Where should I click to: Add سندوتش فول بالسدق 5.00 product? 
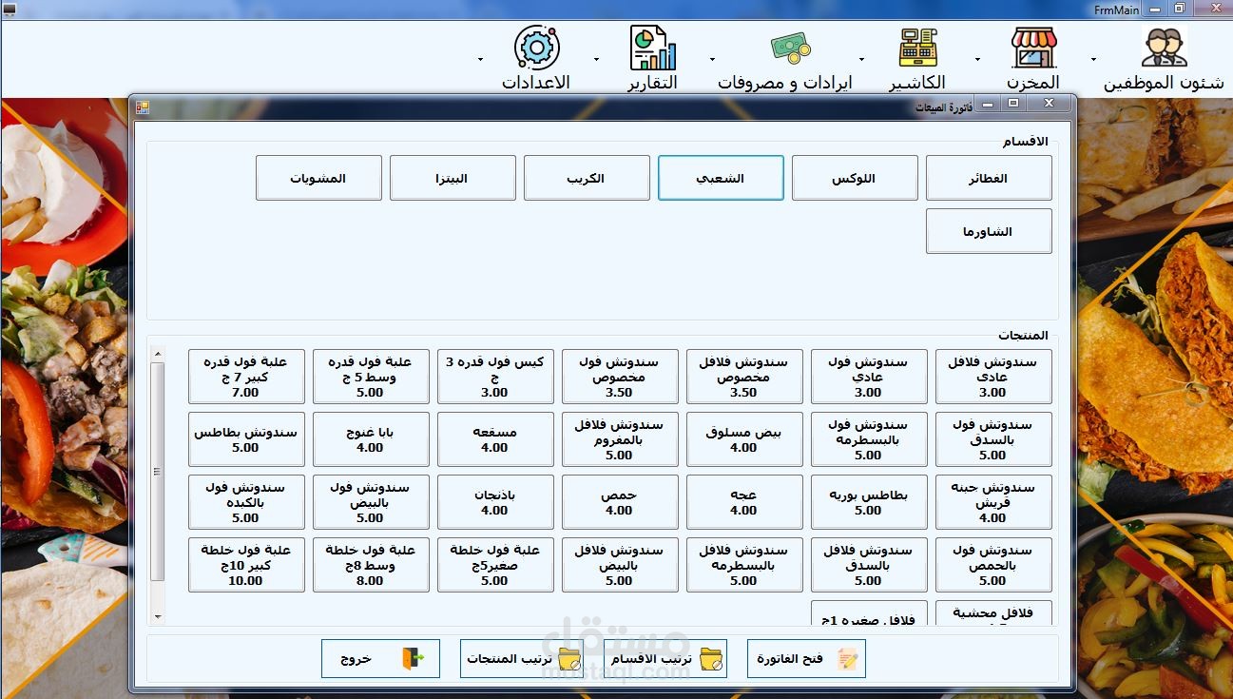click(x=993, y=439)
